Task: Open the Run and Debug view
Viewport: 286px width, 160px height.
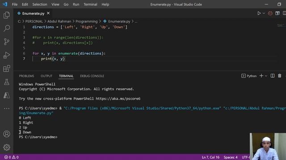Action: (7, 55)
